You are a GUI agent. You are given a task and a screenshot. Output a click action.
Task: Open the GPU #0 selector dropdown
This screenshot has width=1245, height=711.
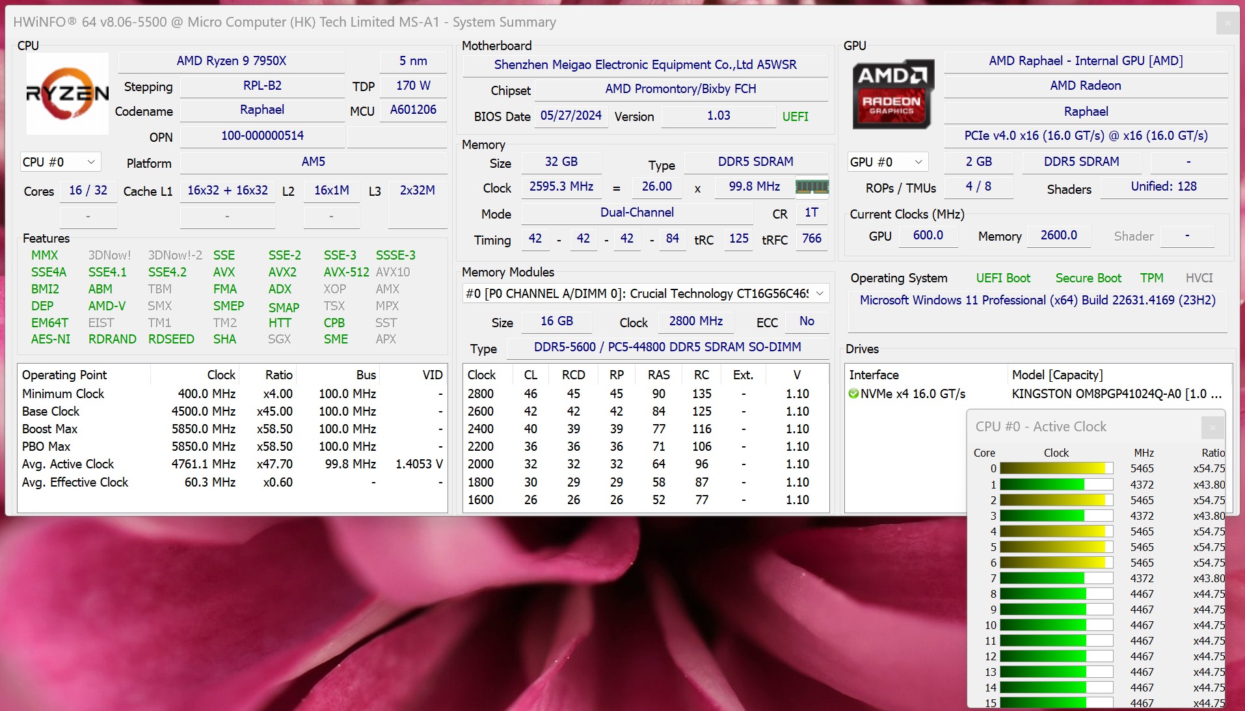pos(886,162)
